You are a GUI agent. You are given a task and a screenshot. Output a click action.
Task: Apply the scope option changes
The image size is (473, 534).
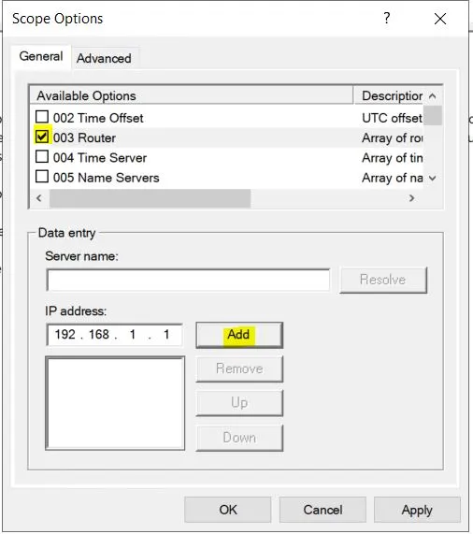[417, 510]
